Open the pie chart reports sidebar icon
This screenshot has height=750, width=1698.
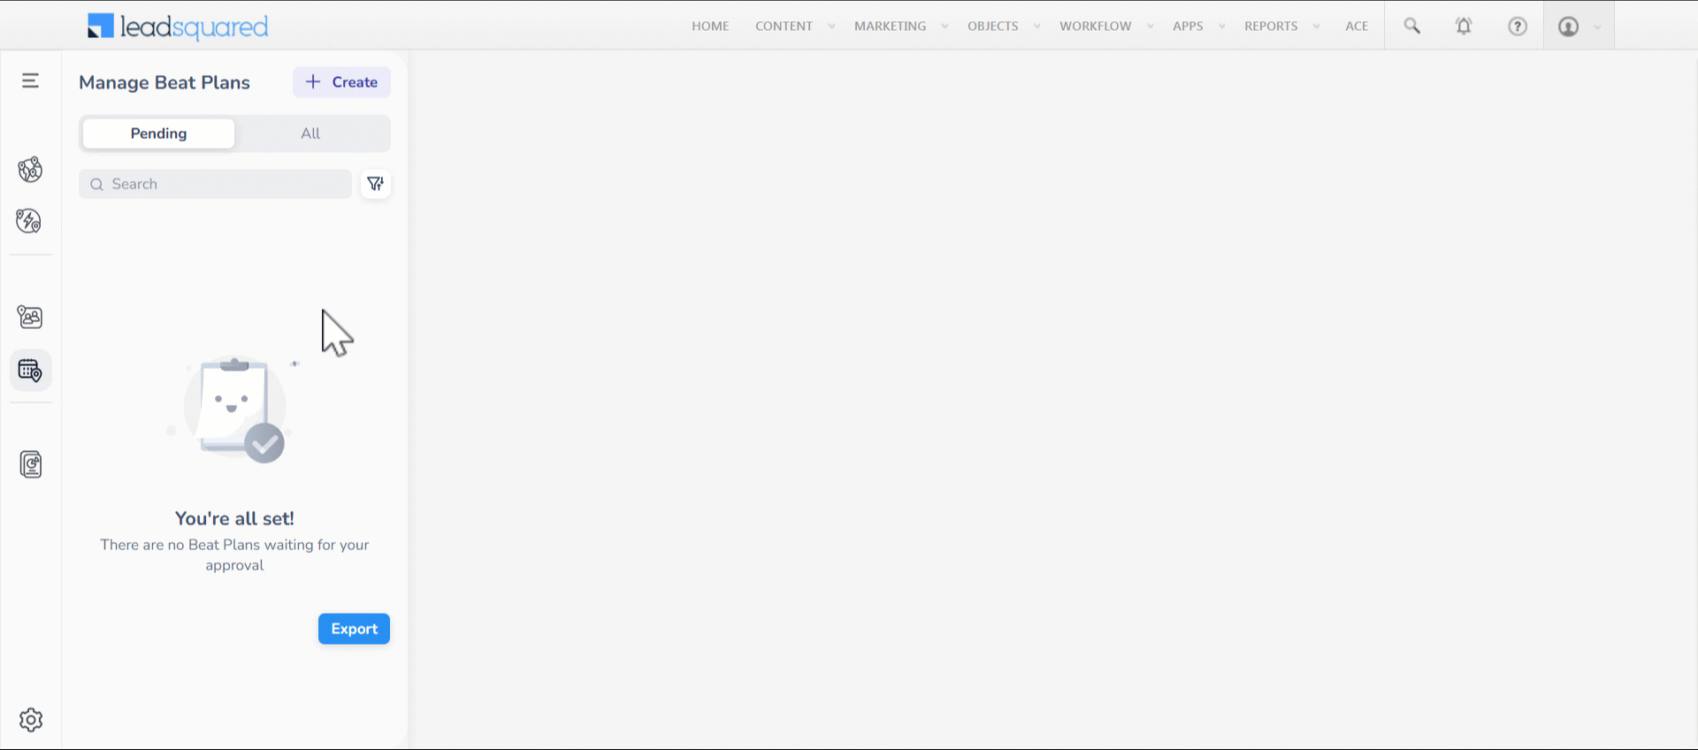click(31, 464)
